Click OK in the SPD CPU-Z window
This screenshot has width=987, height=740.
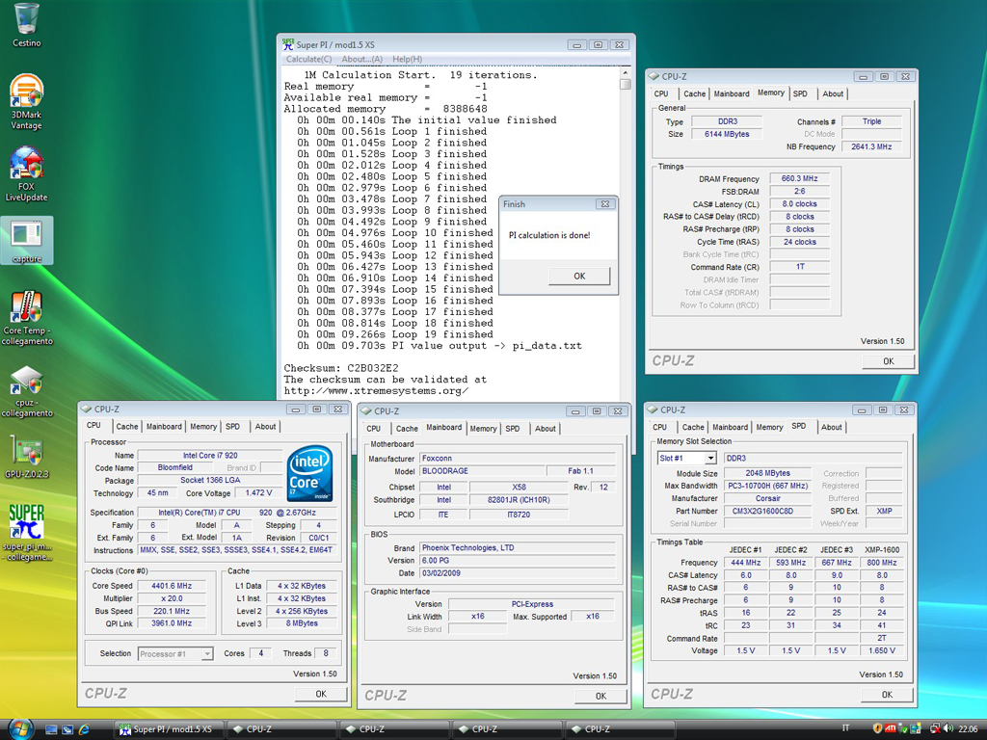887,695
